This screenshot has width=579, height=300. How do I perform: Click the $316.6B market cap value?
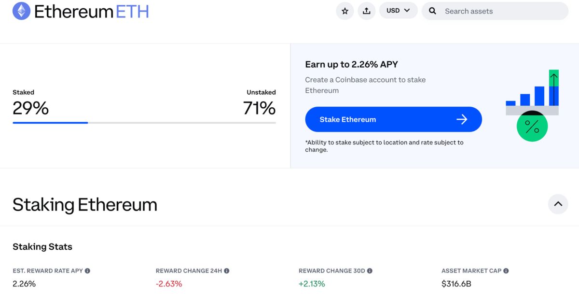tap(456, 284)
